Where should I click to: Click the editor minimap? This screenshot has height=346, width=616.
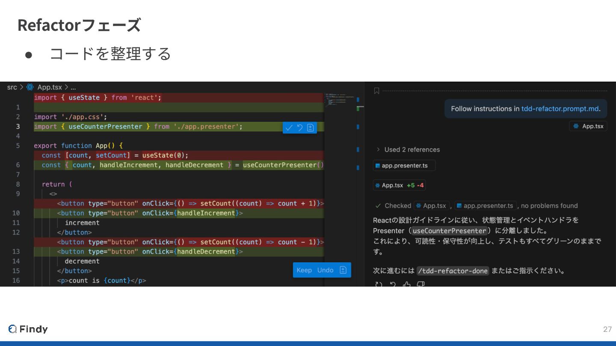point(340,99)
